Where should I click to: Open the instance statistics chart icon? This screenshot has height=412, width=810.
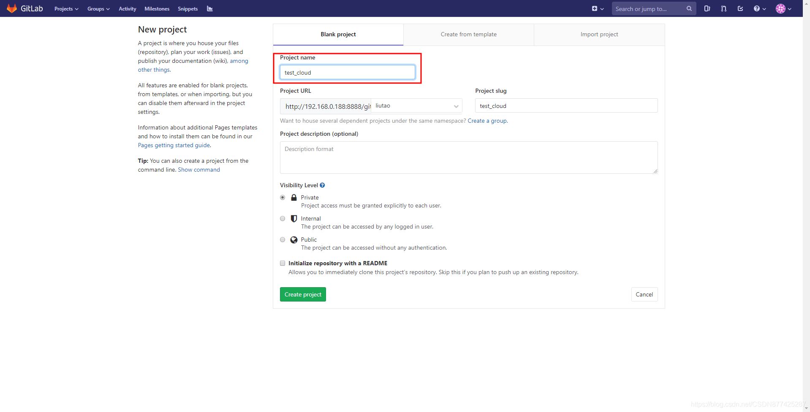(x=210, y=8)
